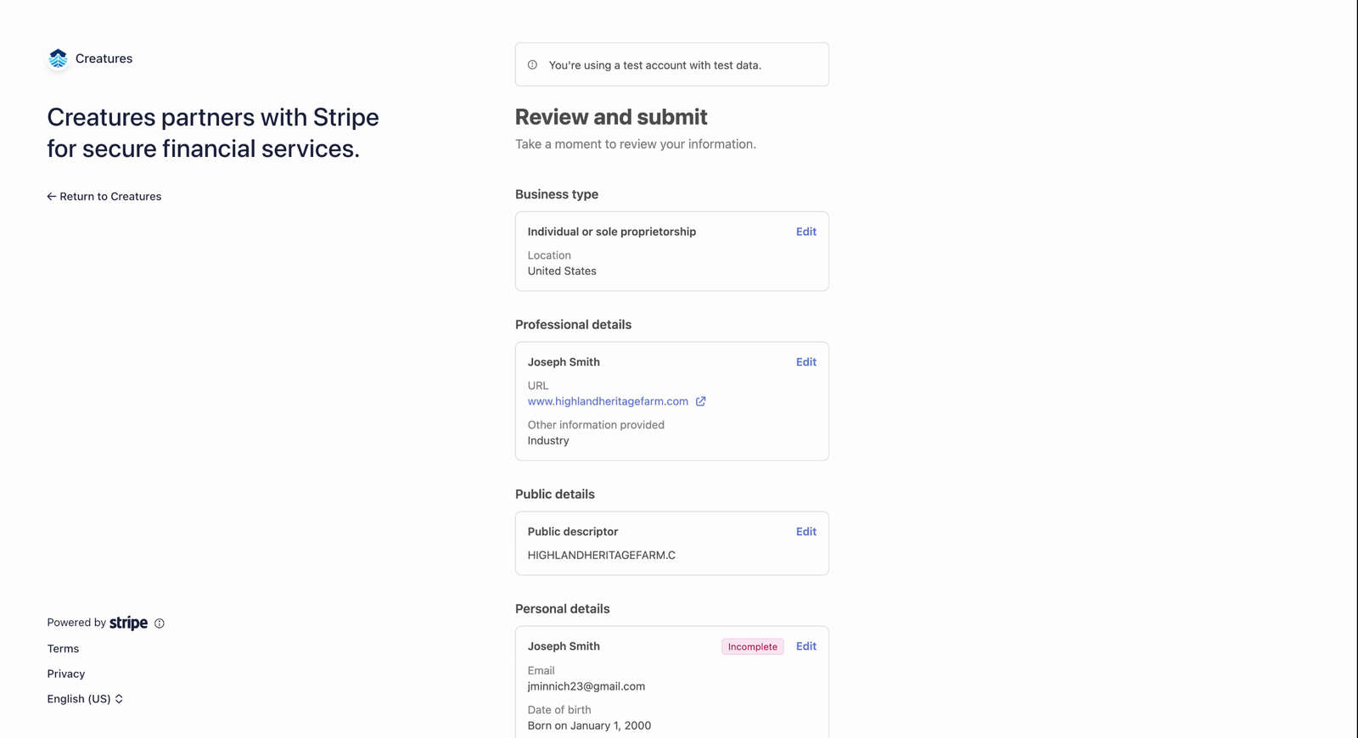Click the Incomplete status badge

pyautogui.click(x=753, y=646)
